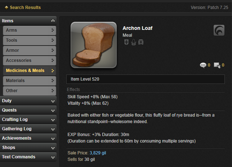Expand the Duty category
232x167 pixels.
click(28, 101)
